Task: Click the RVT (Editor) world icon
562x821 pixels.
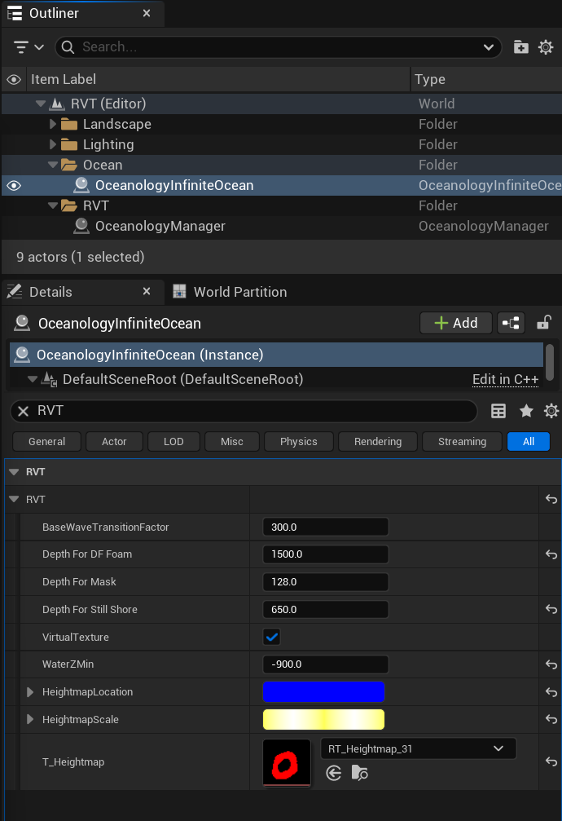Action: (x=57, y=104)
